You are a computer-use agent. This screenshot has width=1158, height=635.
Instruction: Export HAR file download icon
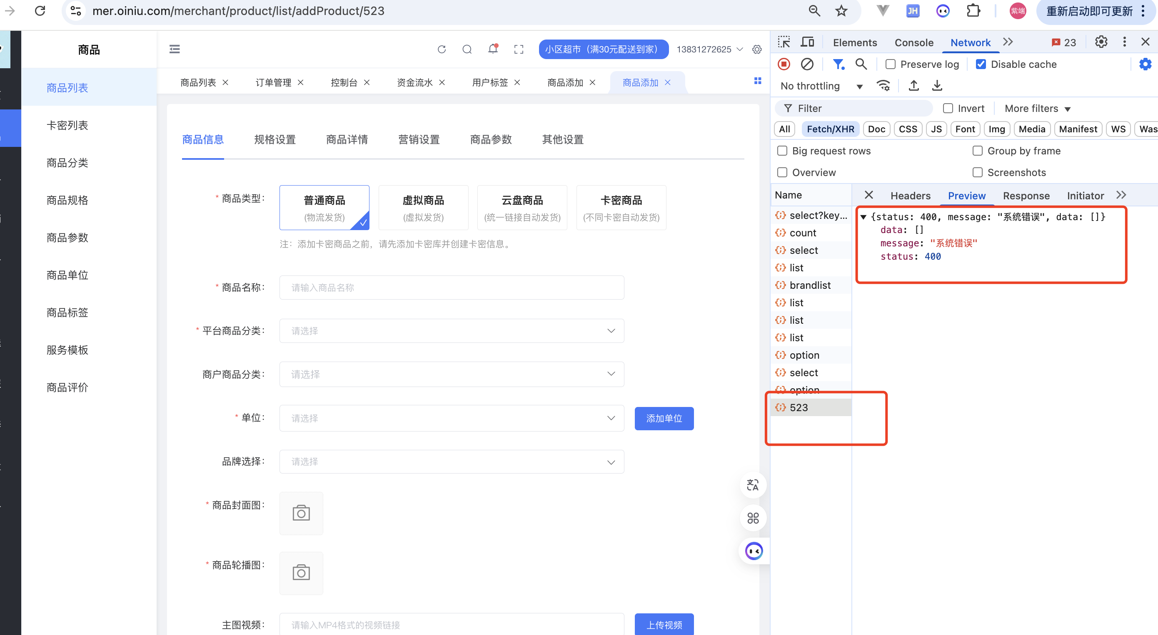937,85
